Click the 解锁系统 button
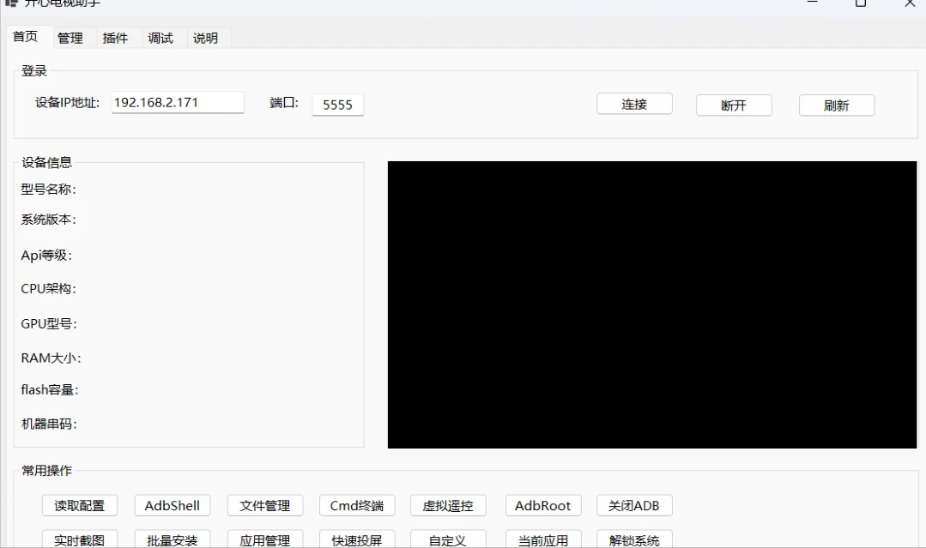Image resolution: width=926 pixels, height=548 pixels. pos(634,539)
